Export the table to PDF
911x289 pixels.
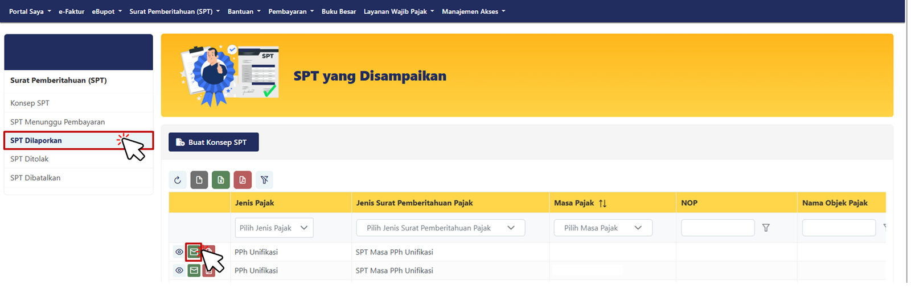[x=243, y=180]
